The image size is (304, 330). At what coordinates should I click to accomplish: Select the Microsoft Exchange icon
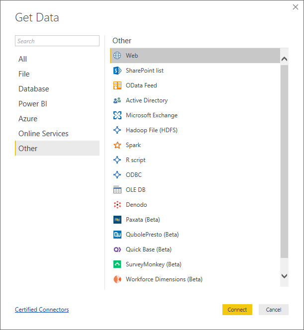click(x=117, y=115)
